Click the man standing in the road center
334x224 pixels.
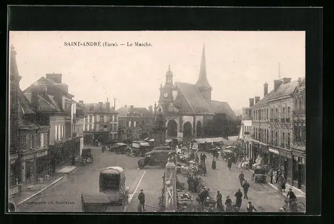[x=141, y=199]
